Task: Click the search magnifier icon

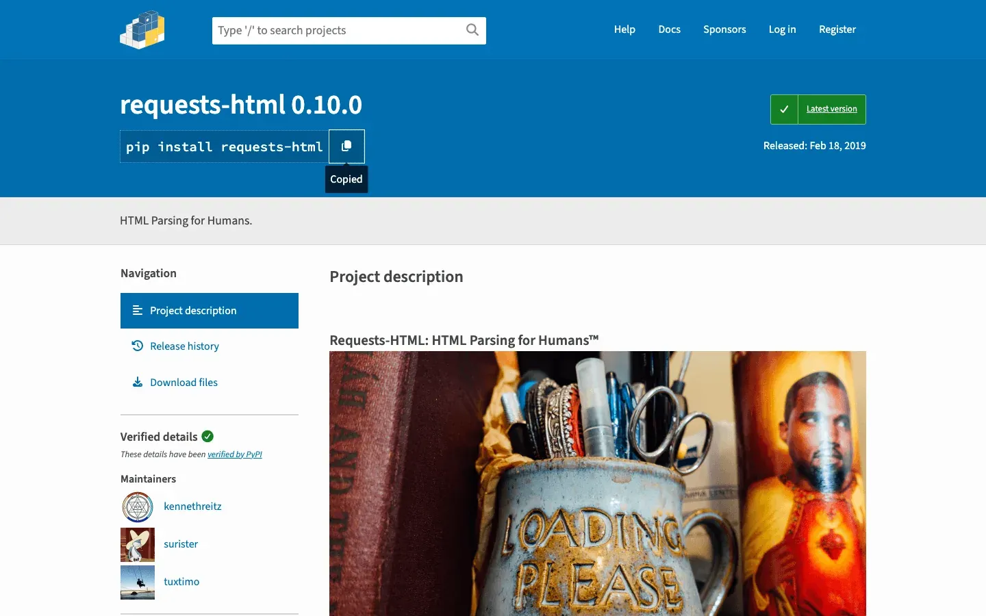Action: pyautogui.click(x=472, y=29)
